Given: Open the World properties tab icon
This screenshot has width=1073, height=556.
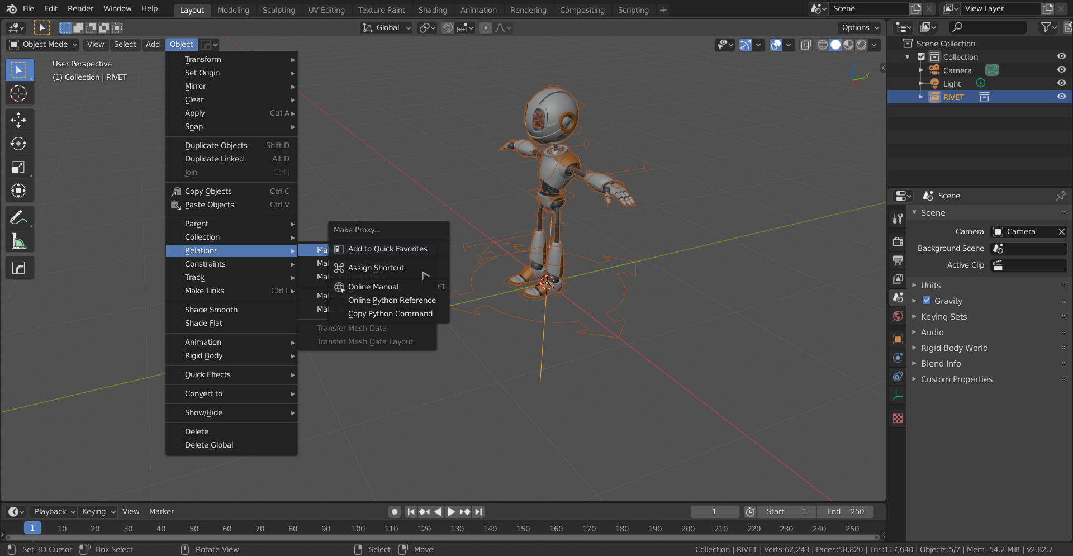Looking at the screenshot, I should 898,316.
